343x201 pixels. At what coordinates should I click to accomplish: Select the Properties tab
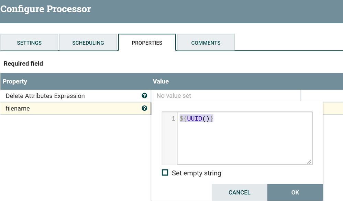(x=147, y=43)
